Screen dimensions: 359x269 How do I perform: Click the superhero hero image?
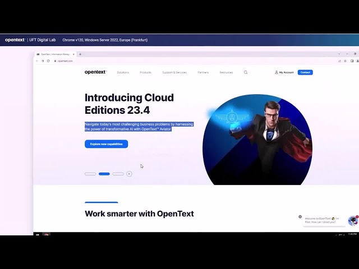click(257, 140)
